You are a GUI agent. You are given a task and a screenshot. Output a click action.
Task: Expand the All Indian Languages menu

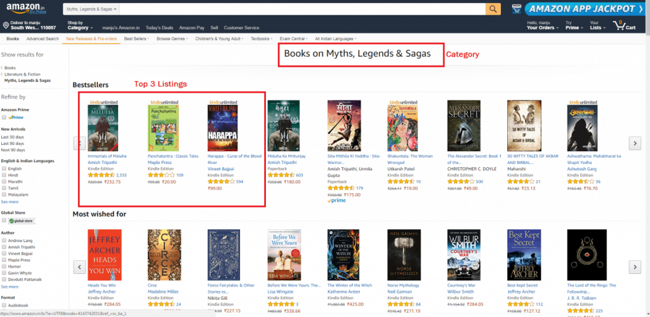335,39
